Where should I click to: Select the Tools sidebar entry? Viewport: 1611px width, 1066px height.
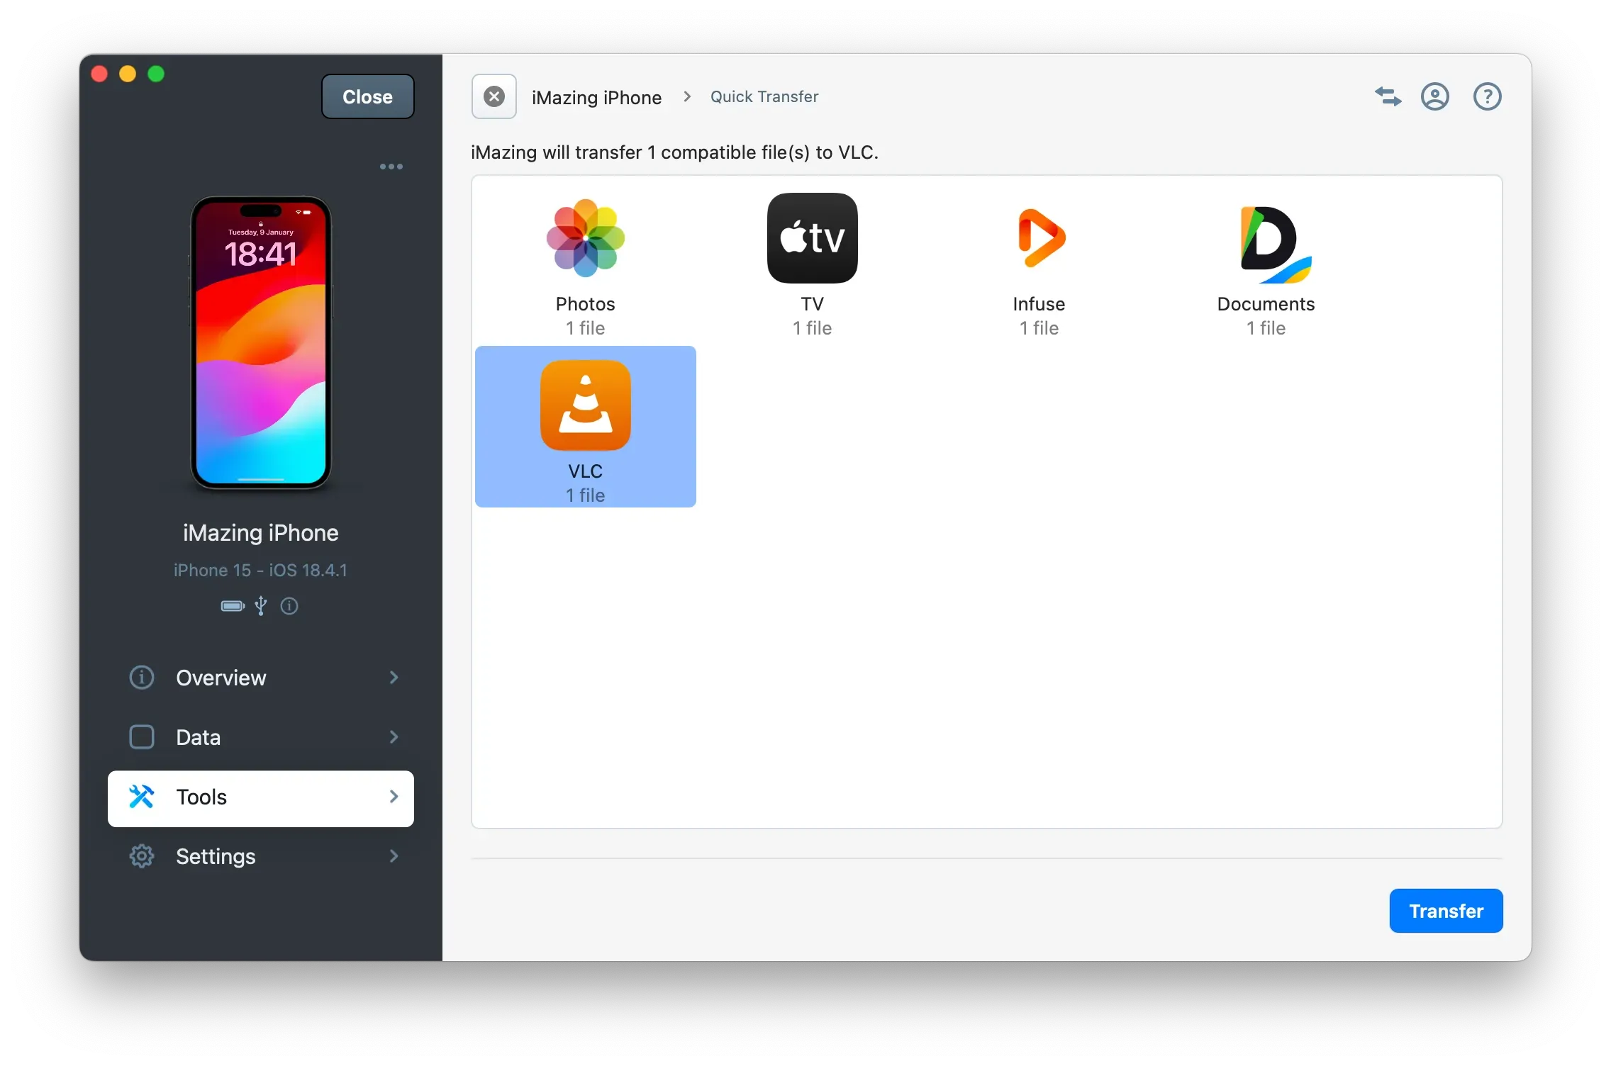pyautogui.click(x=261, y=797)
